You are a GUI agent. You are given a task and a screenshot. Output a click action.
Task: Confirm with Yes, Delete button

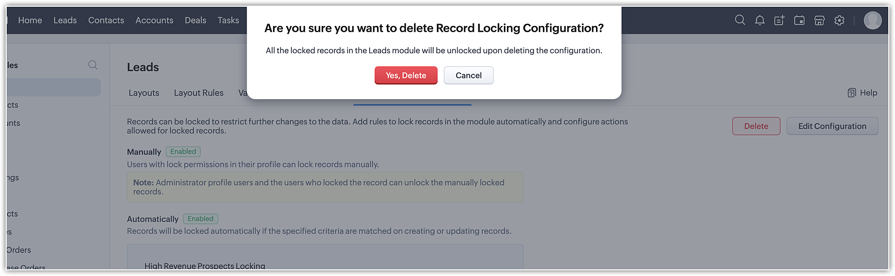tap(406, 75)
